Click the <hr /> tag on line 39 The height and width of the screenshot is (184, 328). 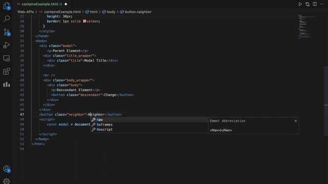click(x=49, y=75)
